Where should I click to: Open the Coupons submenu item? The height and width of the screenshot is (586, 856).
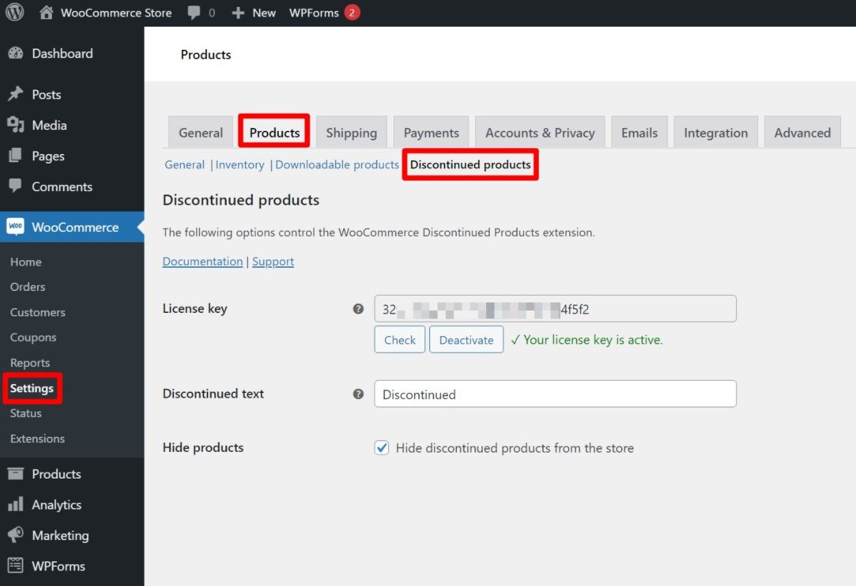click(x=33, y=337)
